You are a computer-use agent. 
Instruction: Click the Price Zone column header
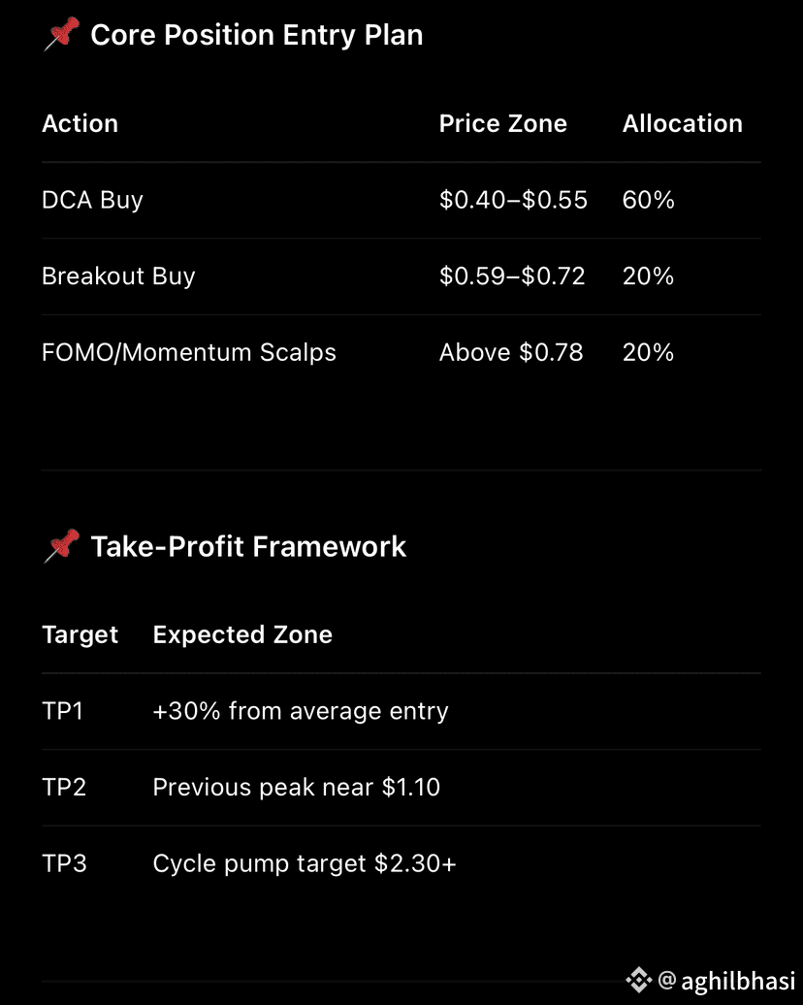(503, 123)
